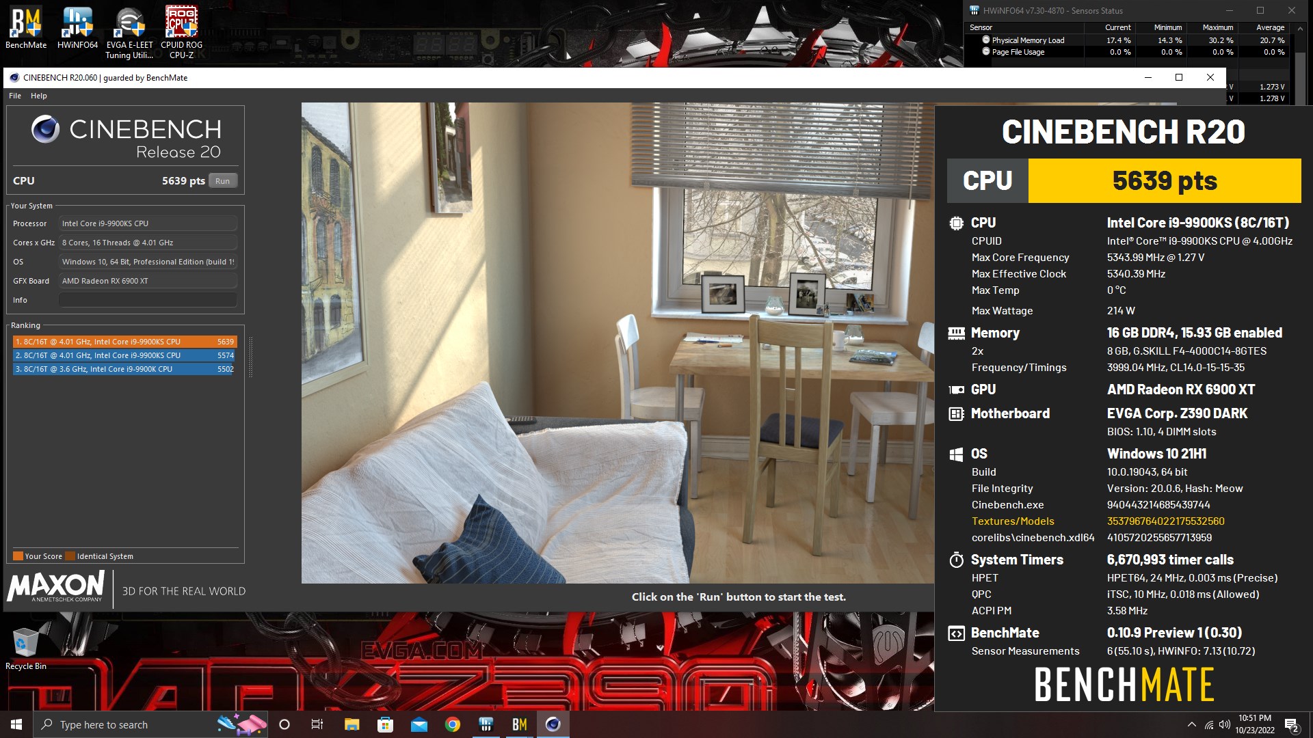Image resolution: width=1313 pixels, height=738 pixels.
Task: Click the yellow Textures/Models label
Action: 1013,521
